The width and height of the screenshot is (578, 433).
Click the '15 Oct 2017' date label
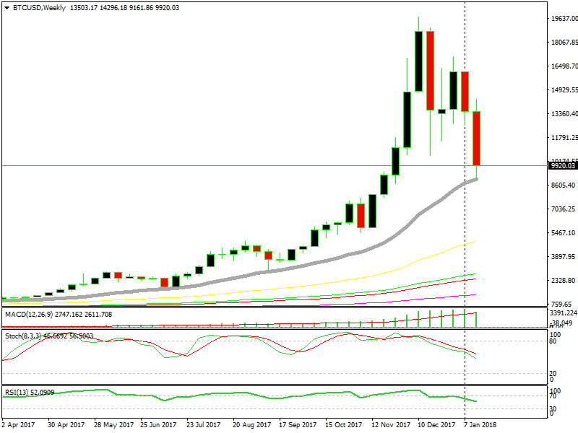coord(344,425)
